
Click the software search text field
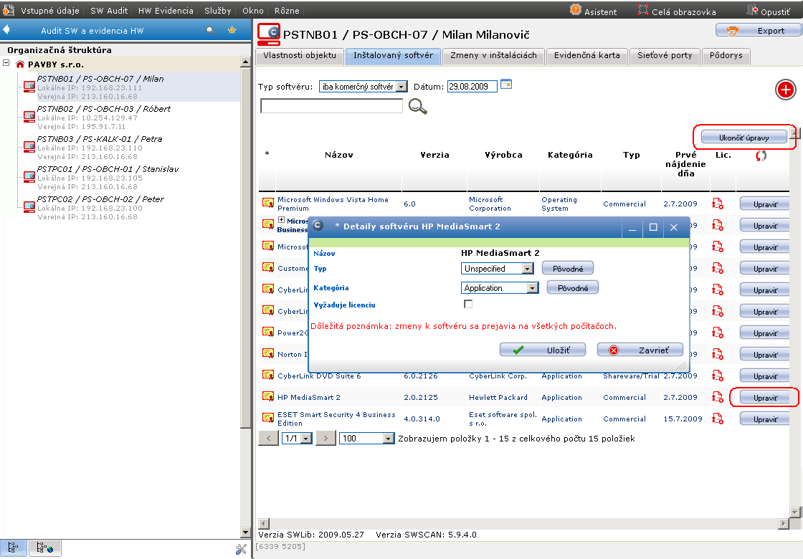(331, 106)
